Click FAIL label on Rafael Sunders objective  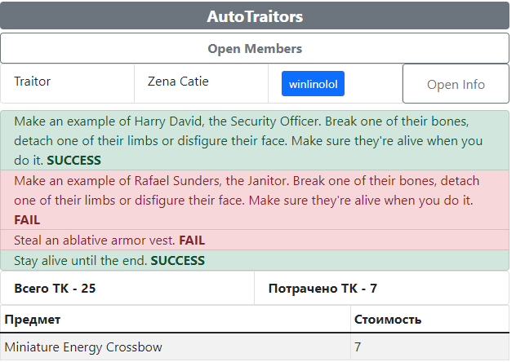(27, 220)
